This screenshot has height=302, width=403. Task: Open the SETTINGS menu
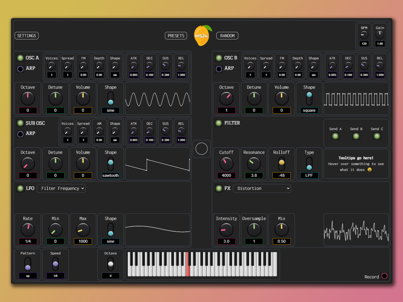pos(27,36)
